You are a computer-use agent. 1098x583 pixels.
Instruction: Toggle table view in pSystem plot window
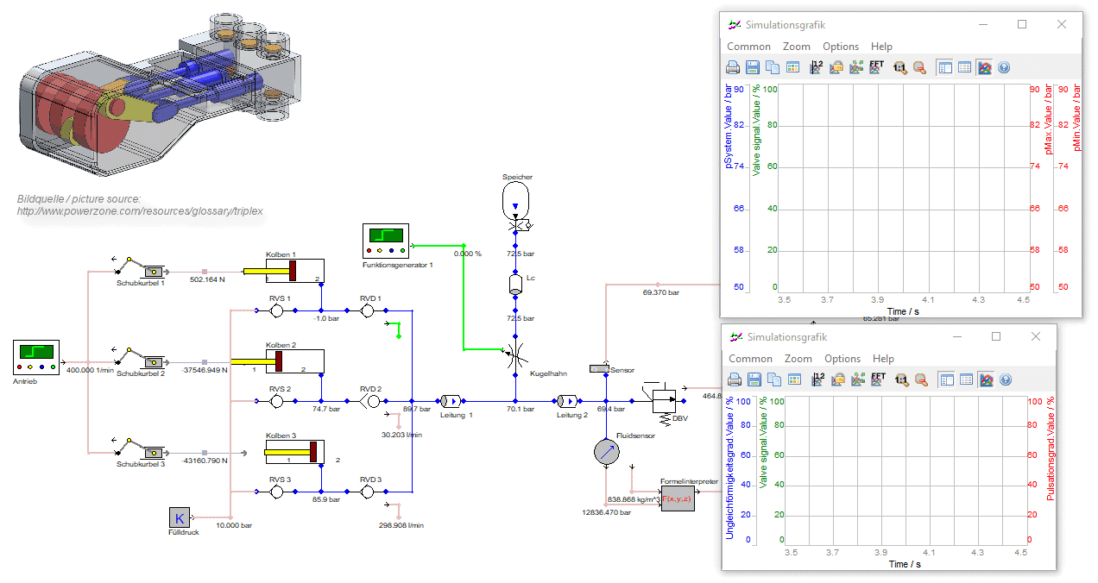tap(964, 67)
